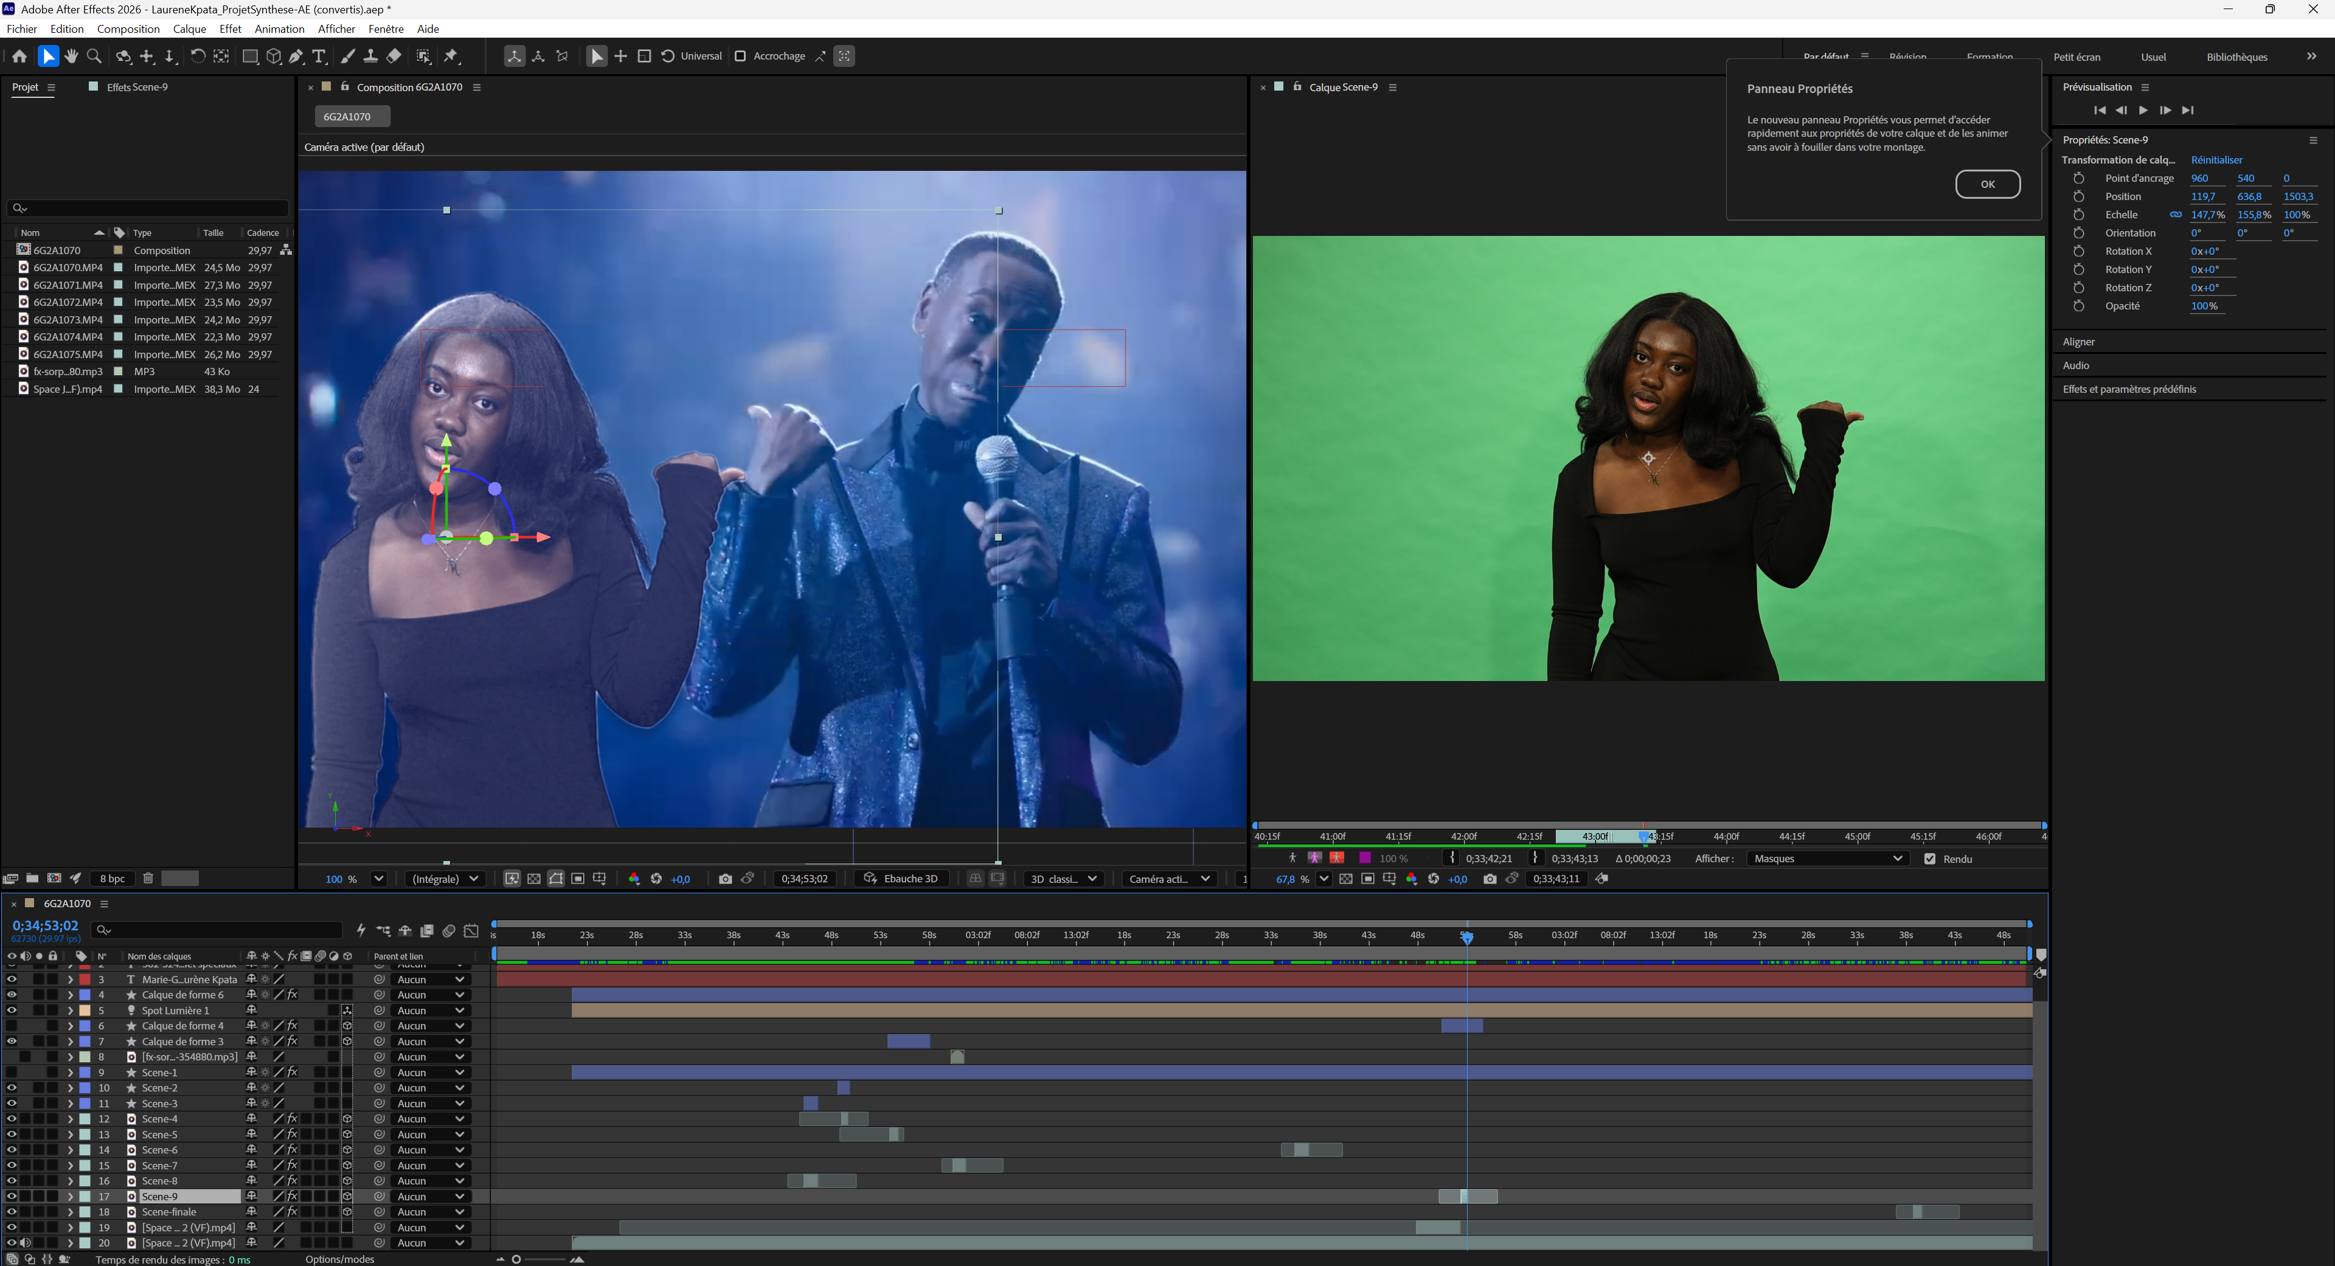
Task: Select the Roto Brush tool
Action: click(x=423, y=56)
